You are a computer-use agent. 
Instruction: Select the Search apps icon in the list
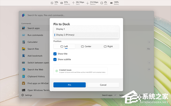[23, 28]
